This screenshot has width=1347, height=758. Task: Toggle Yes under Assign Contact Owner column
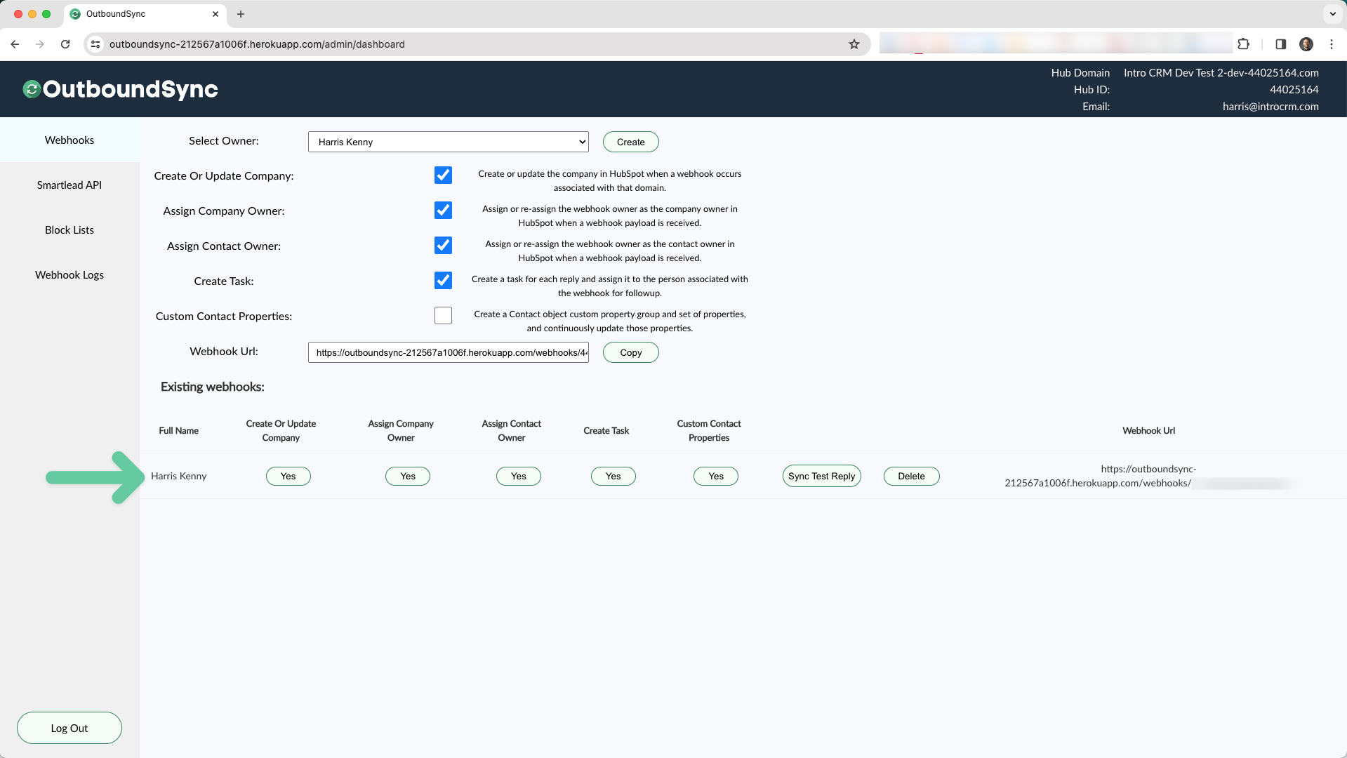pos(518,476)
